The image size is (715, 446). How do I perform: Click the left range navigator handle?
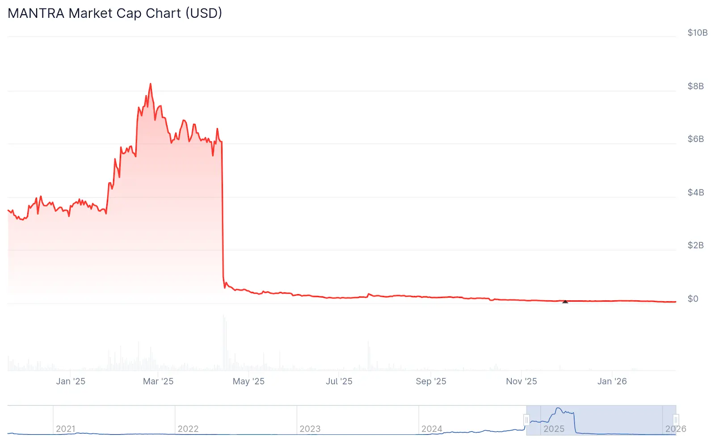526,420
